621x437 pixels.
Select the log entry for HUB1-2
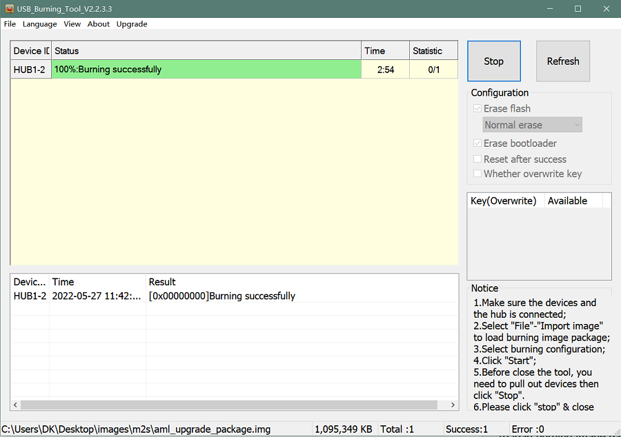click(x=207, y=296)
